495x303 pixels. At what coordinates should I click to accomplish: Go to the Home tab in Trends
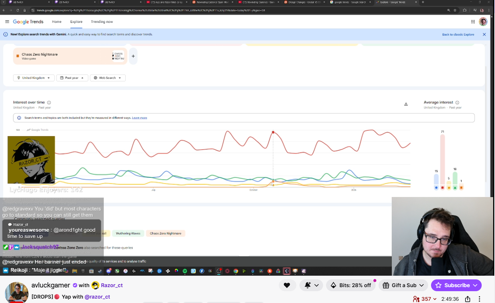point(57,22)
